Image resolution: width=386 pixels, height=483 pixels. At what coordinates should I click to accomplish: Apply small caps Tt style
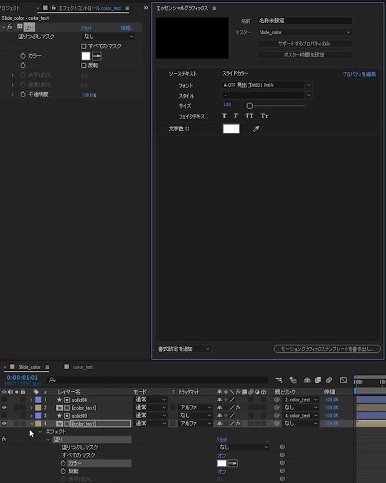pos(265,116)
